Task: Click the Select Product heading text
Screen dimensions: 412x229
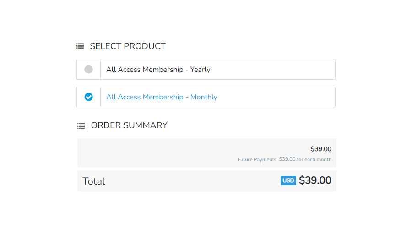Action: pos(128,46)
